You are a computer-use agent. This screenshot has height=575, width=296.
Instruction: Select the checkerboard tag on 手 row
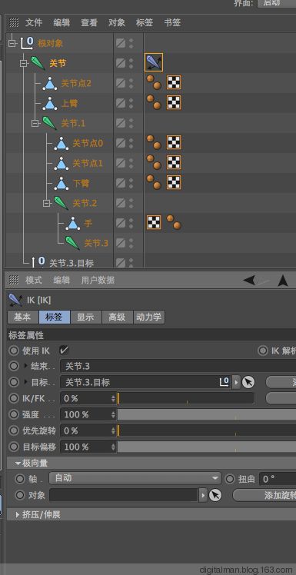(154, 222)
